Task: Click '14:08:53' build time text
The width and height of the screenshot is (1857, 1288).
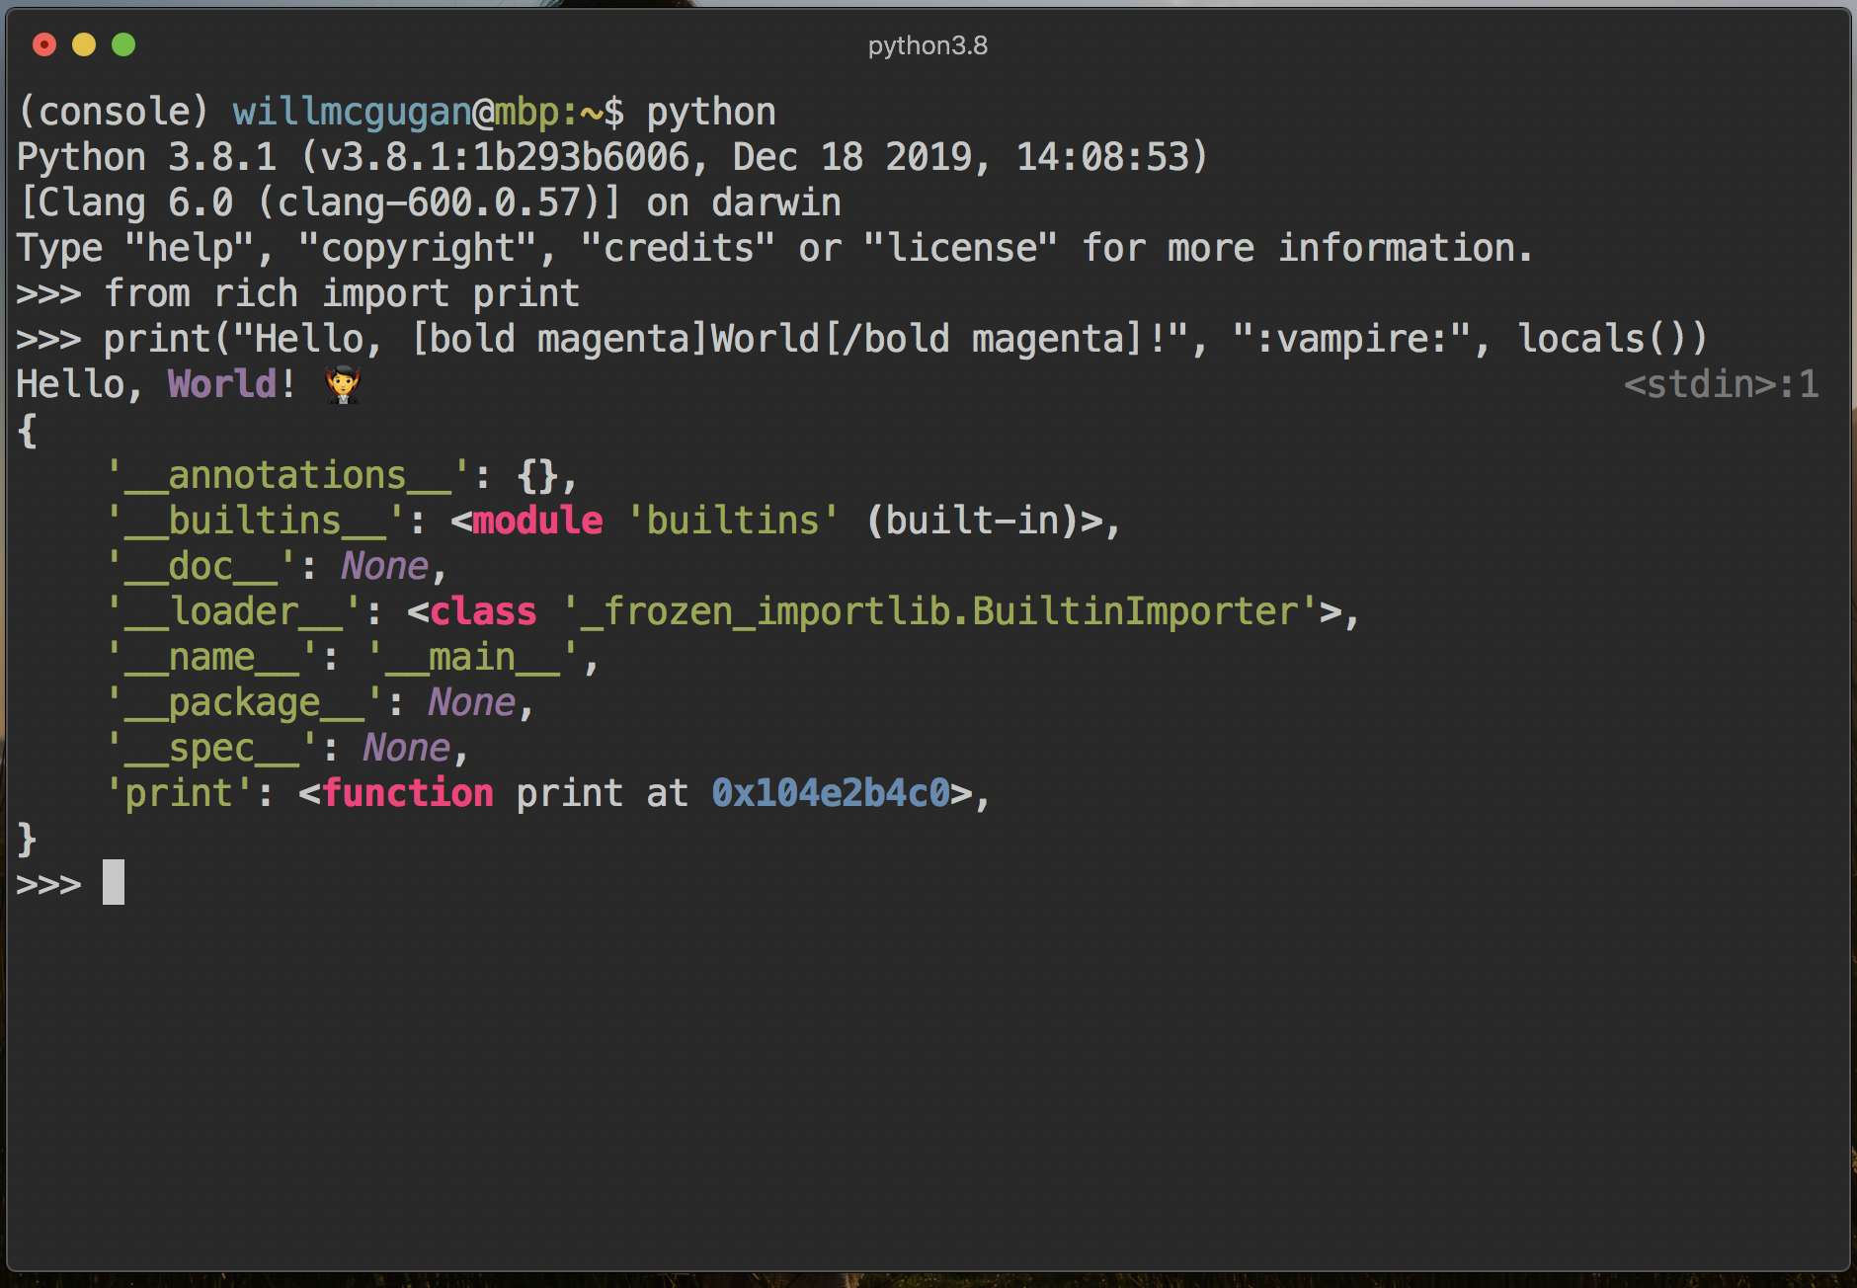Action: pyautogui.click(x=1102, y=157)
